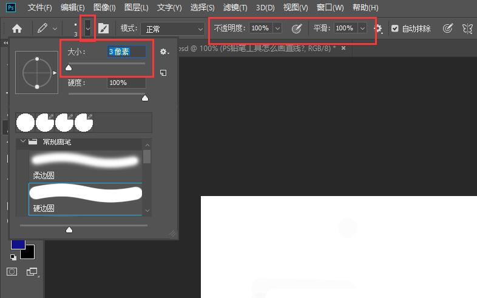Select the third recent brush thumbnail
The height and width of the screenshot is (298, 477).
click(64, 123)
